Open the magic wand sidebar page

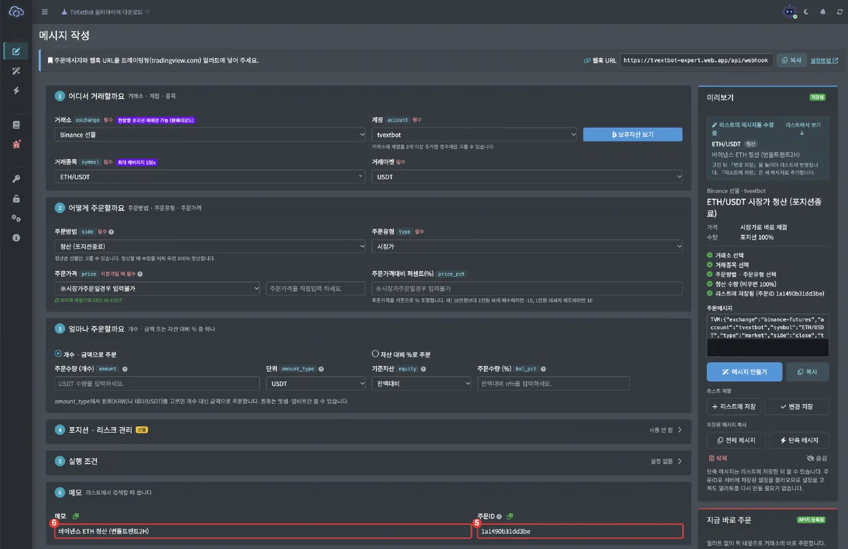[16, 71]
